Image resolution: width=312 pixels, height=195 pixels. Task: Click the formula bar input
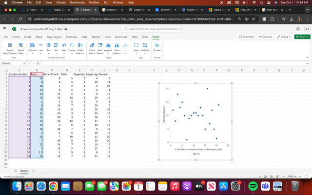[x=174, y=63]
